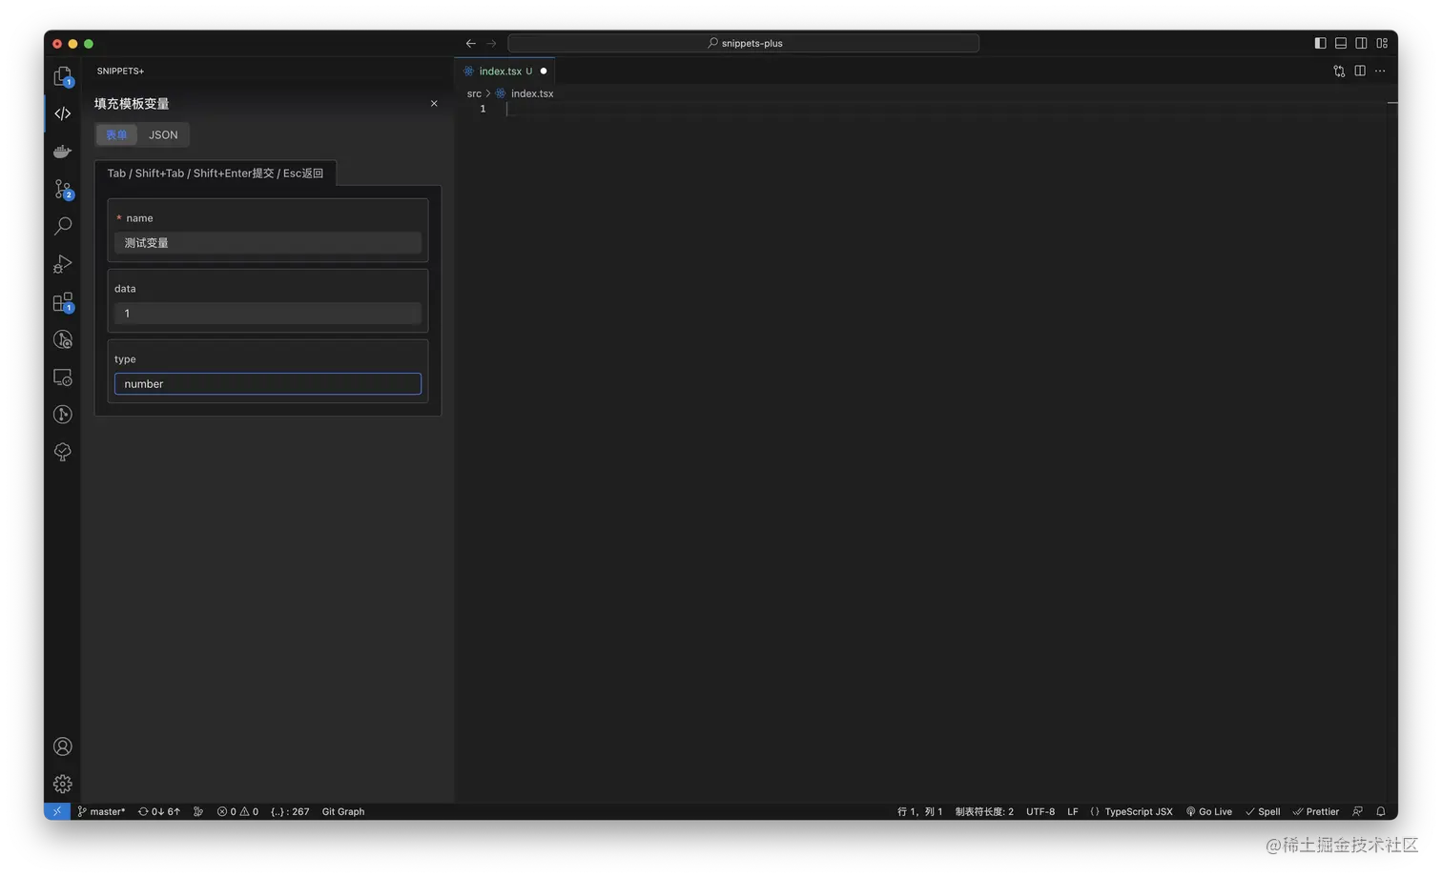
Task: Open notifications bell in status bar
Action: coord(1381,811)
